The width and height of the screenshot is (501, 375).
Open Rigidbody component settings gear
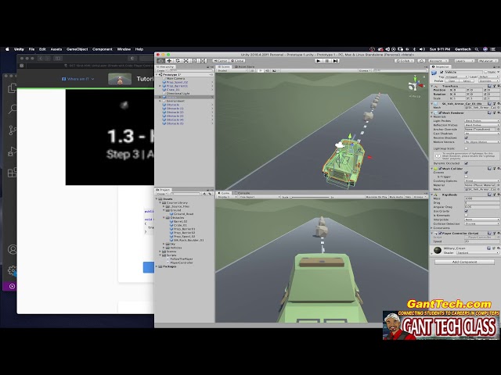[499, 195]
